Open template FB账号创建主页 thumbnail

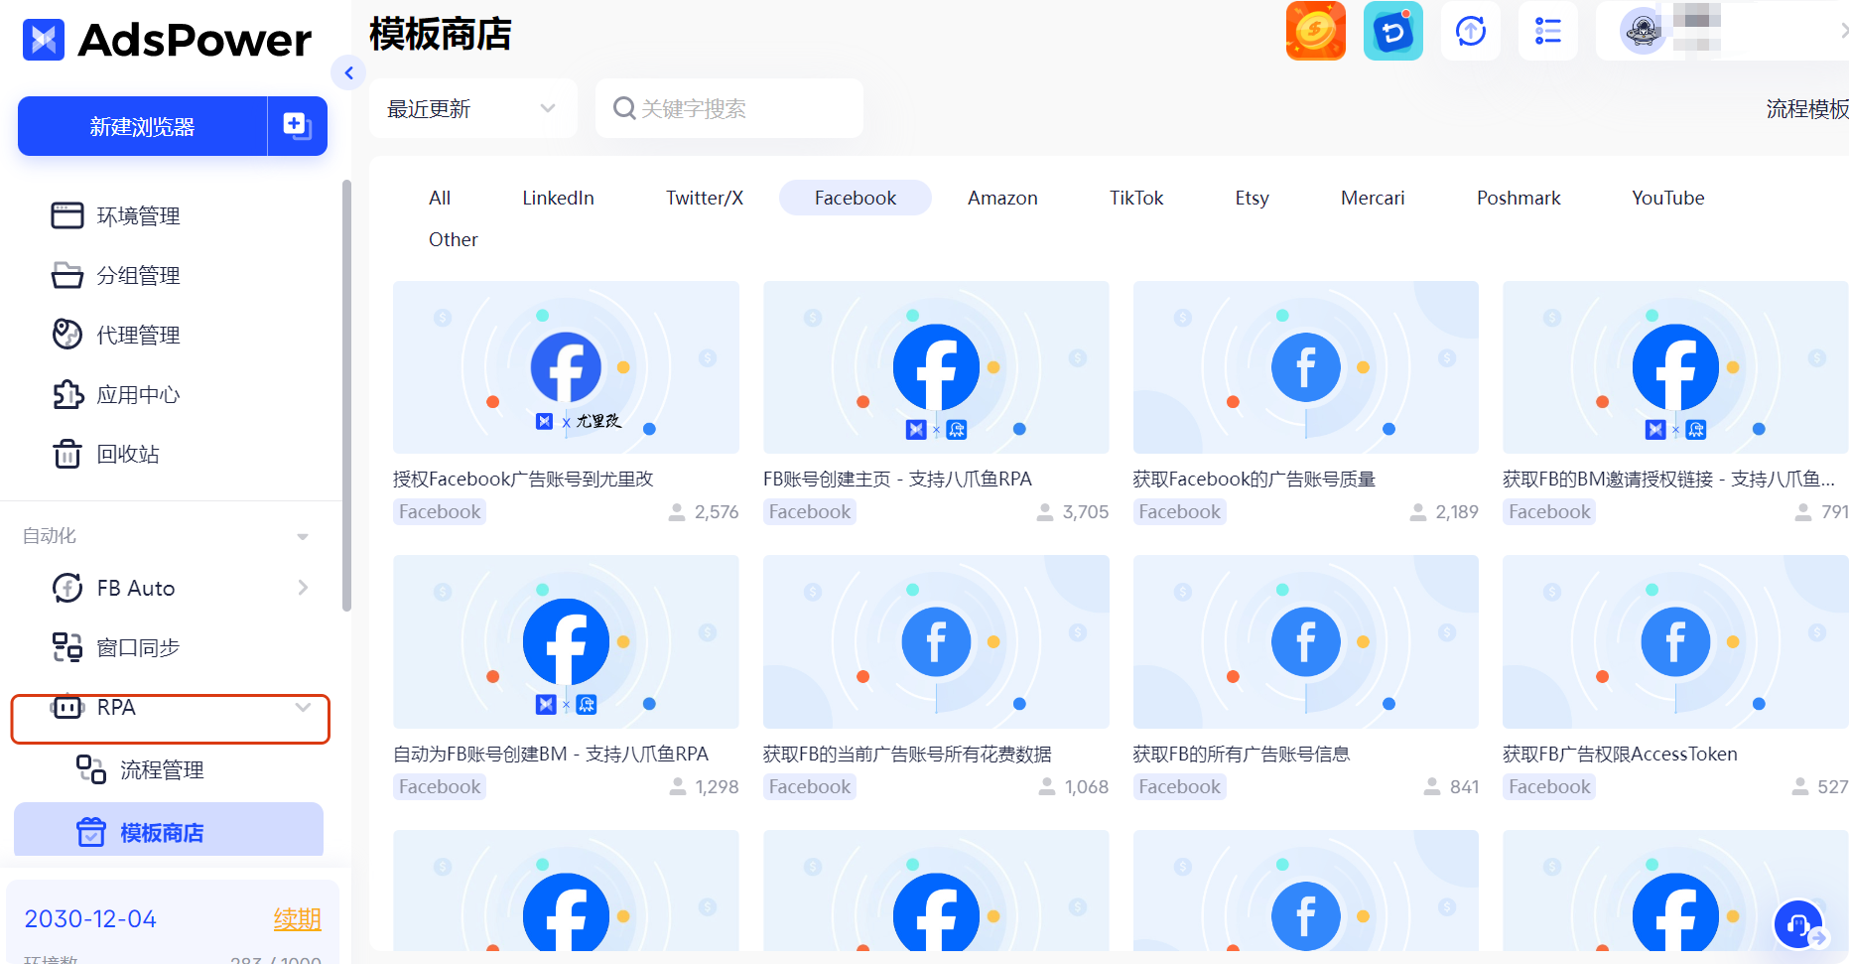tap(936, 367)
